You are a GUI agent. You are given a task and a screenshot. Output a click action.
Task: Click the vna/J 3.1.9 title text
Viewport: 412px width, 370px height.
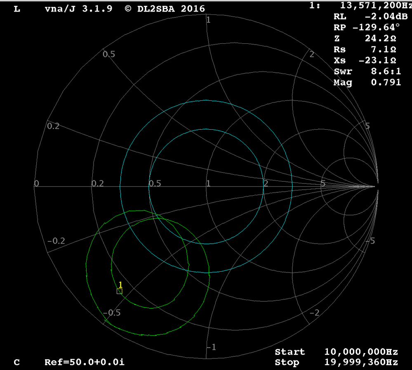78,9
